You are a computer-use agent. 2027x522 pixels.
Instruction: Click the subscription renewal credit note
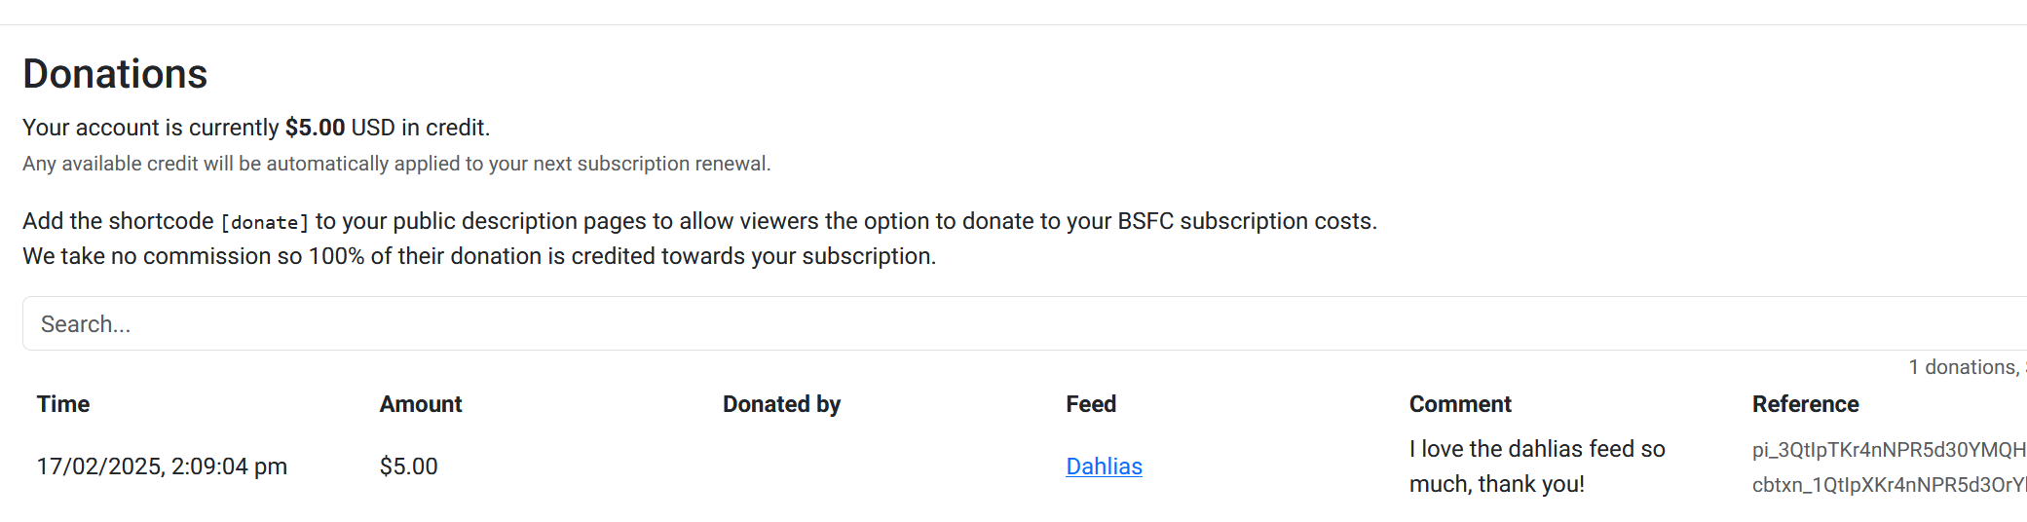[x=396, y=164]
